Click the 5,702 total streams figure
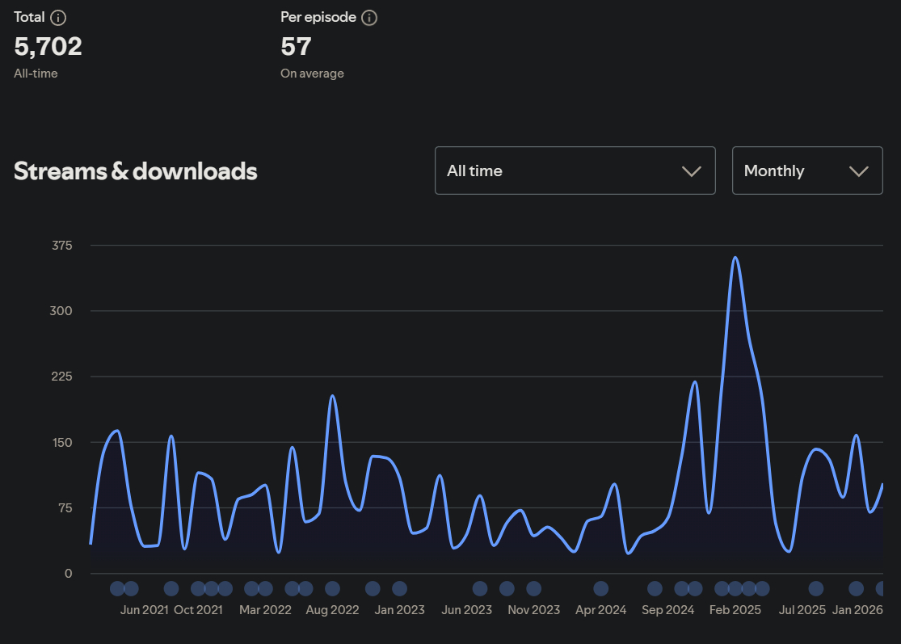The height and width of the screenshot is (644, 901). pyautogui.click(x=48, y=47)
